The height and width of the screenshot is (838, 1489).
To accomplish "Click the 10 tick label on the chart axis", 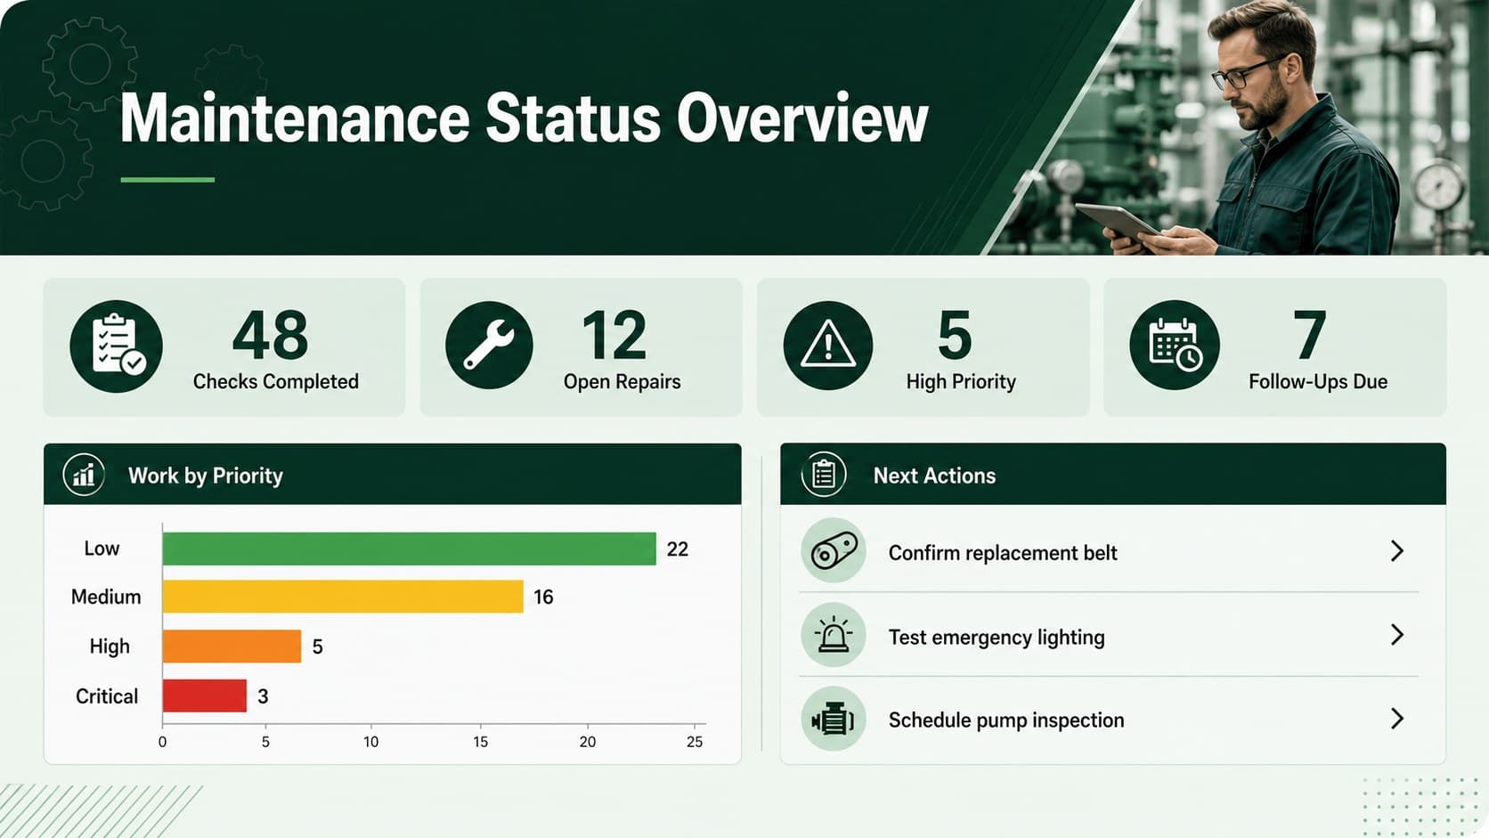I will tap(370, 742).
